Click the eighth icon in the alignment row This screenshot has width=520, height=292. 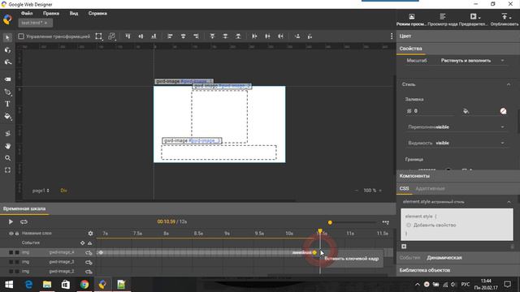coord(225,36)
